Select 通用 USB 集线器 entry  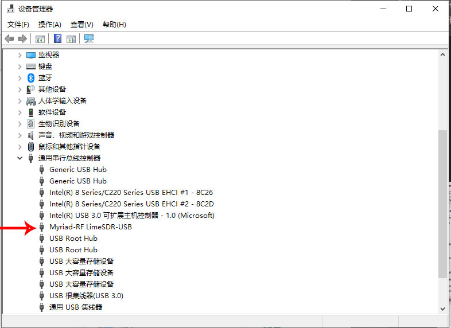(76, 307)
